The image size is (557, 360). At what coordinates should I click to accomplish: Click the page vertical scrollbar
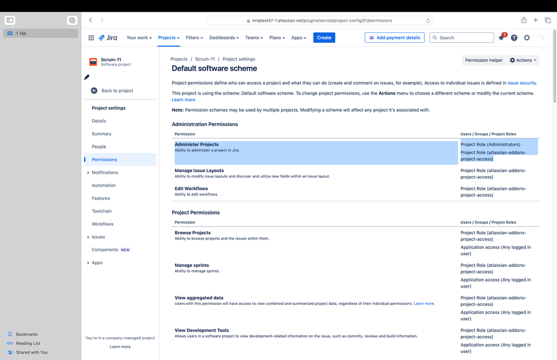click(555, 66)
